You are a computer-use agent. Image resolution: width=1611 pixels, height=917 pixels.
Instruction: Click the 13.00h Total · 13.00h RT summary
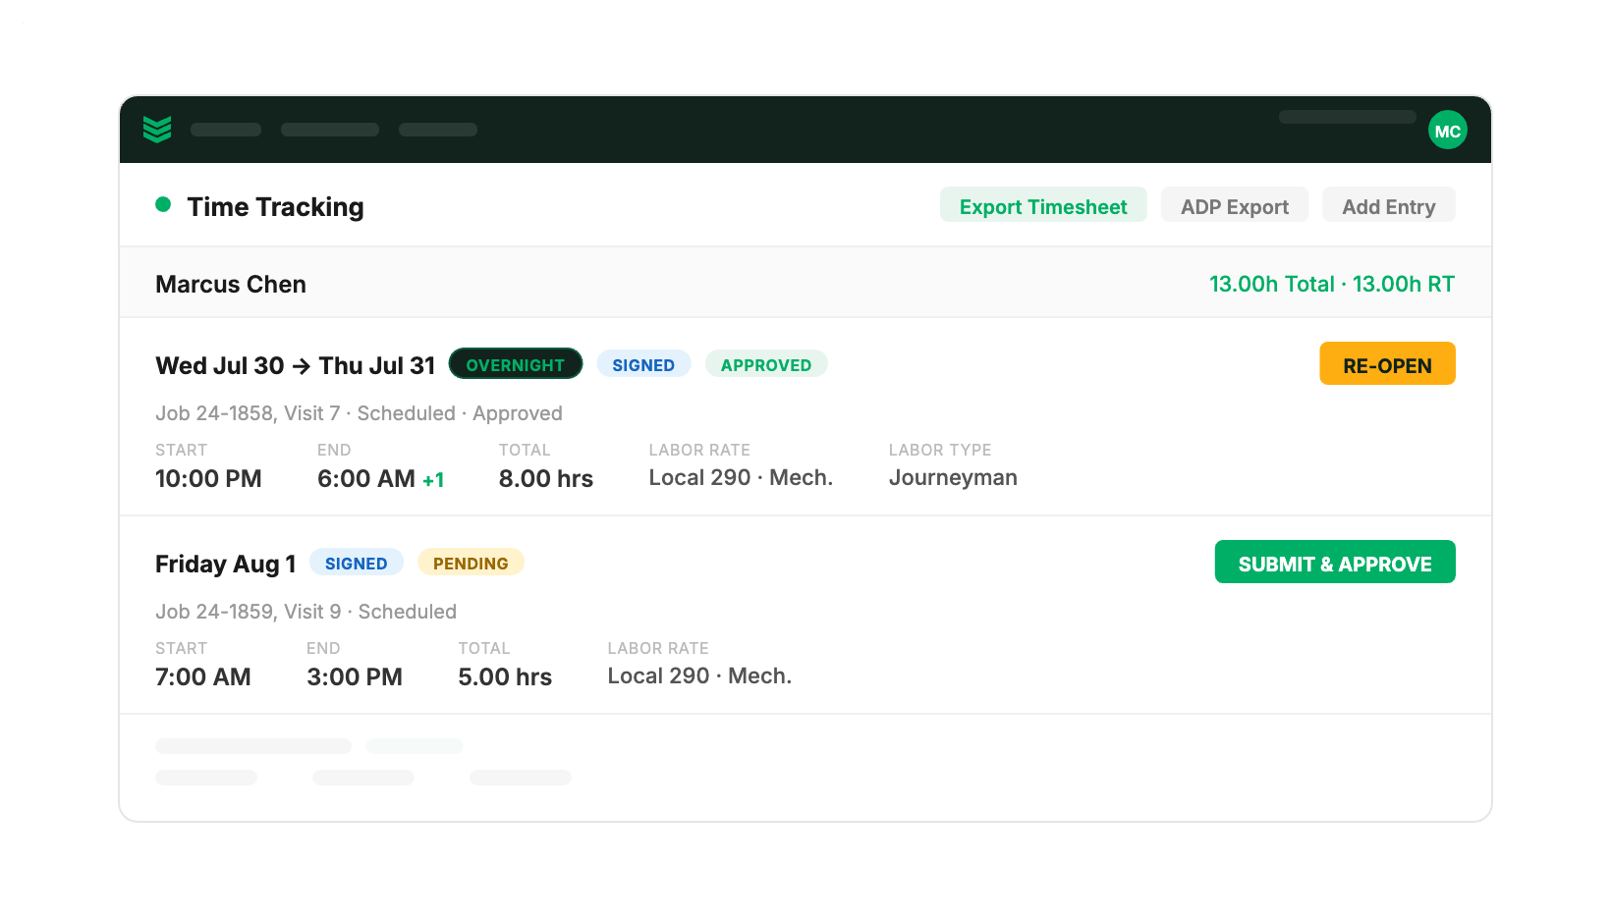(1331, 284)
